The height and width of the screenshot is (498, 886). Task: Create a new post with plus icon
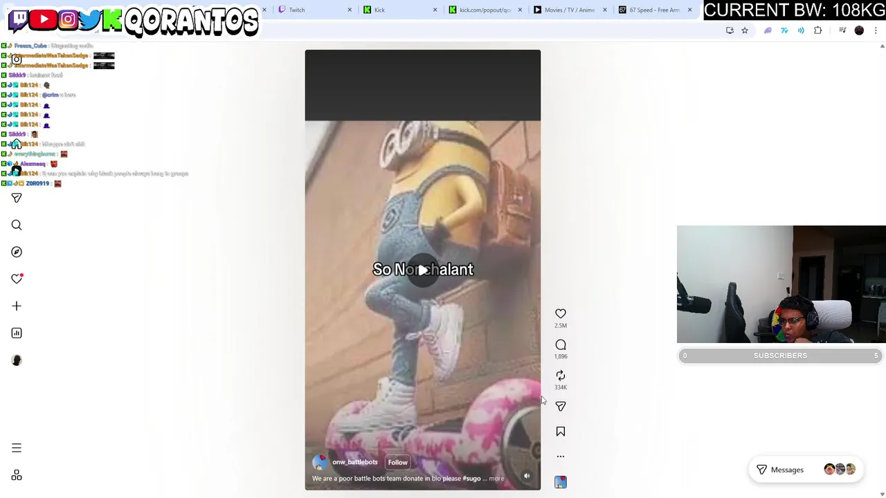click(17, 306)
